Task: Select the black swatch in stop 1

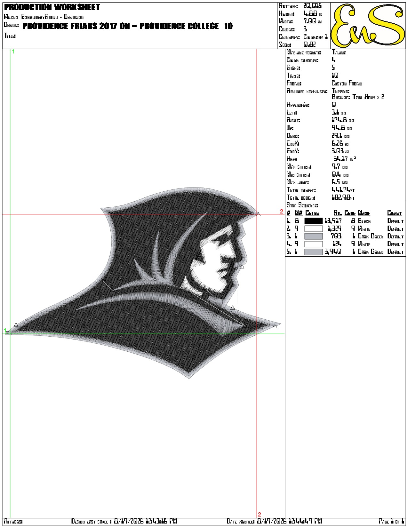Action: [313, 221]
